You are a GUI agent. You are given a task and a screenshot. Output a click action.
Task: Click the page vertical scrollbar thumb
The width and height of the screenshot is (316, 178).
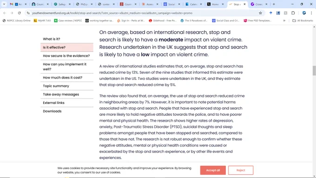314,71
